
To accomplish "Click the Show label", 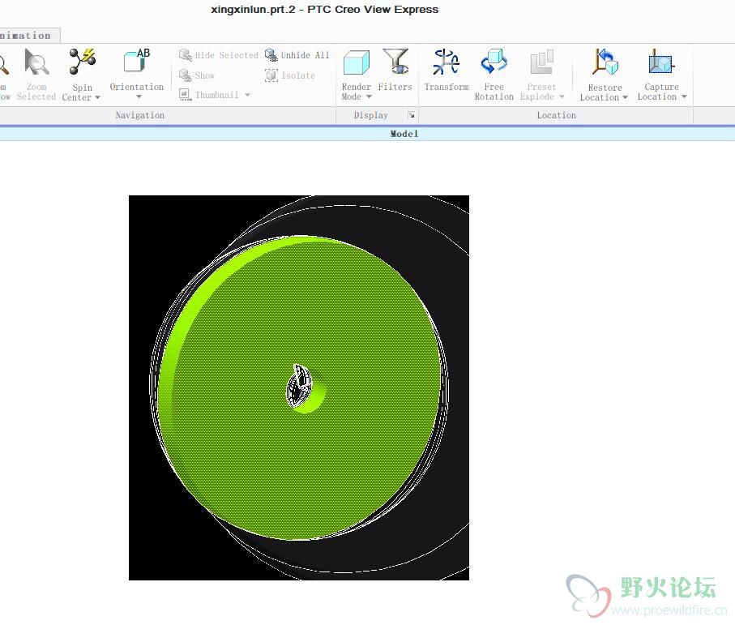I will tap(205, 75).
